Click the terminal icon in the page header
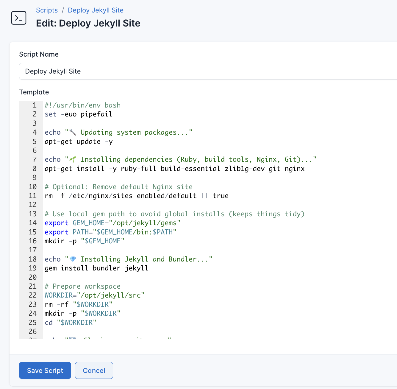 tap(18, 18)
